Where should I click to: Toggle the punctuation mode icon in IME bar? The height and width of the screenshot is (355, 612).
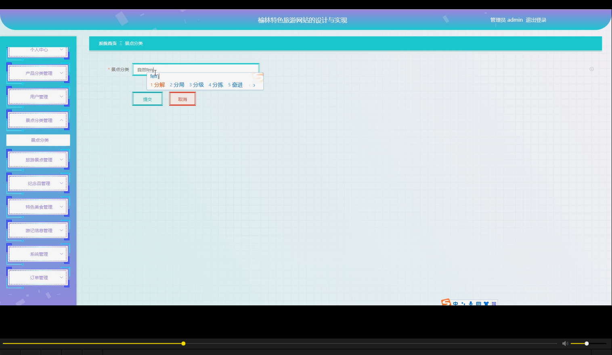coord(463,303)
